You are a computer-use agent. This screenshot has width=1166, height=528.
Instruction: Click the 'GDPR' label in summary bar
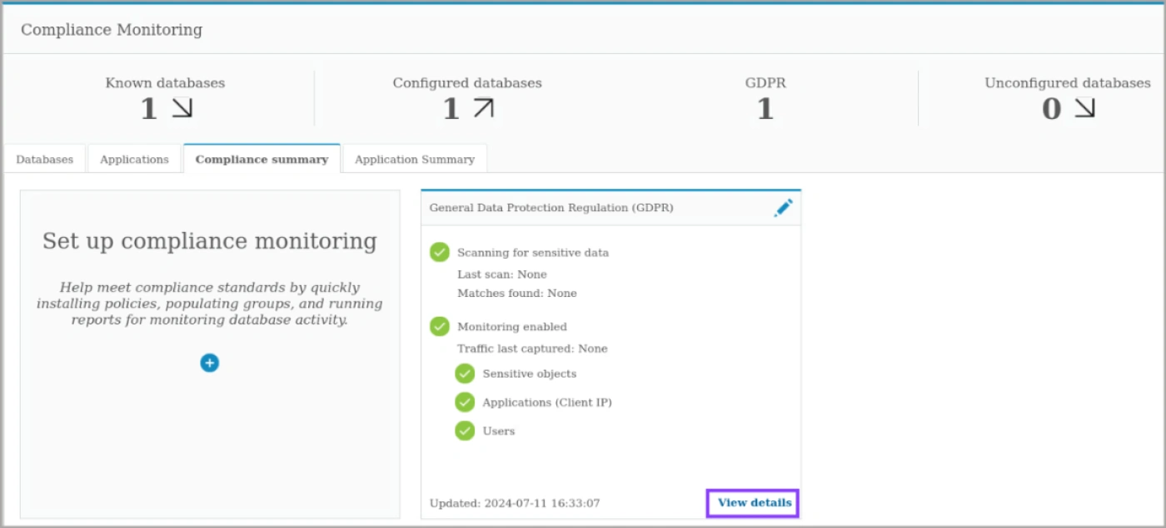tap(765, 83)
